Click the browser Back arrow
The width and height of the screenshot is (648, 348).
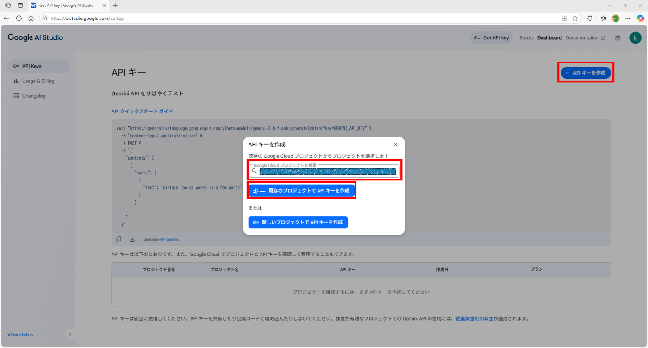coord(6,18)
